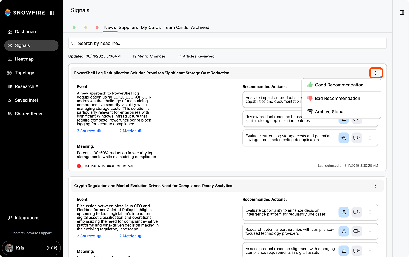This screenshot has height=257, width=409.
Task: Share Assess product roadmap alignment action
Action: tap(357, 251)
